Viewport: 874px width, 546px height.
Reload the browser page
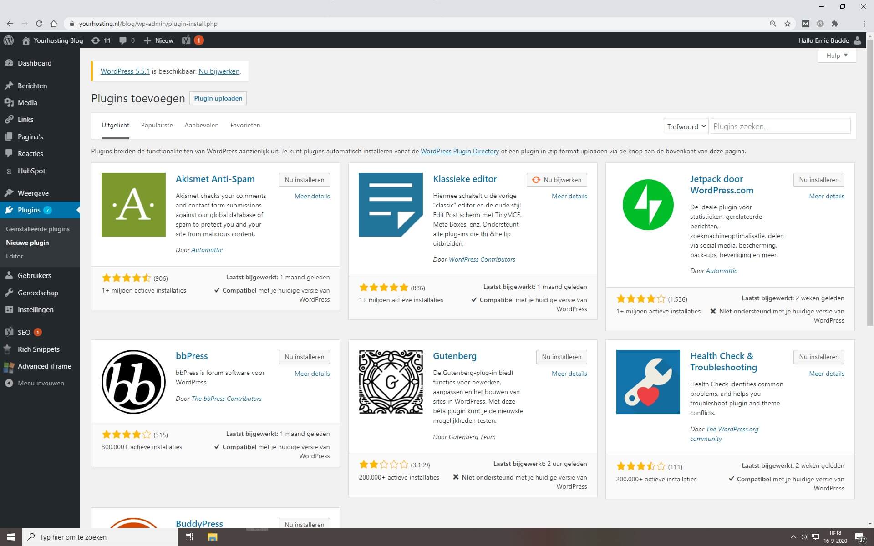(39, 24)
